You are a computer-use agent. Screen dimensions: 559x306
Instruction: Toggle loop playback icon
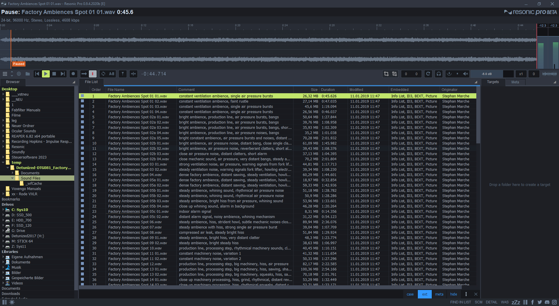pos(103,74)
